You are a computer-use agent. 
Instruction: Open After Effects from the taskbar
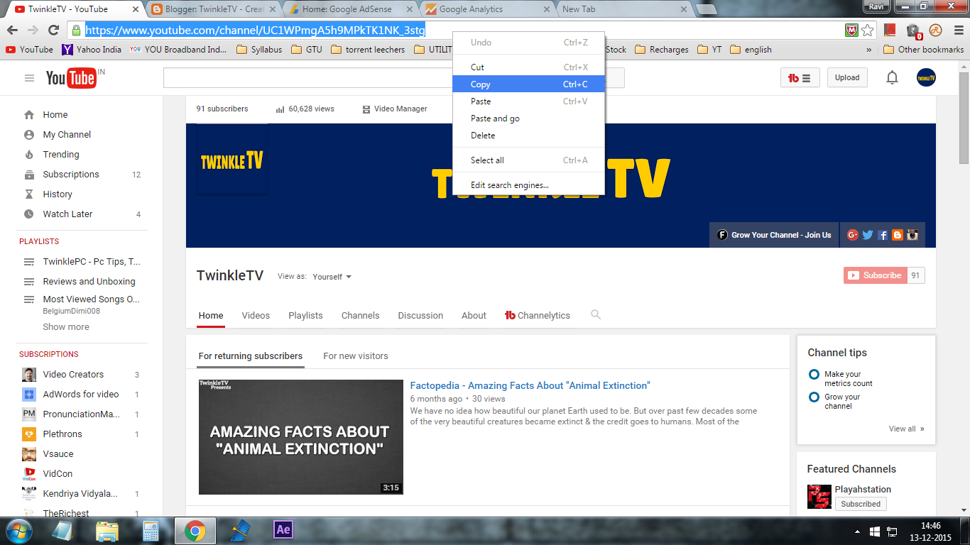tap(283, 530)
